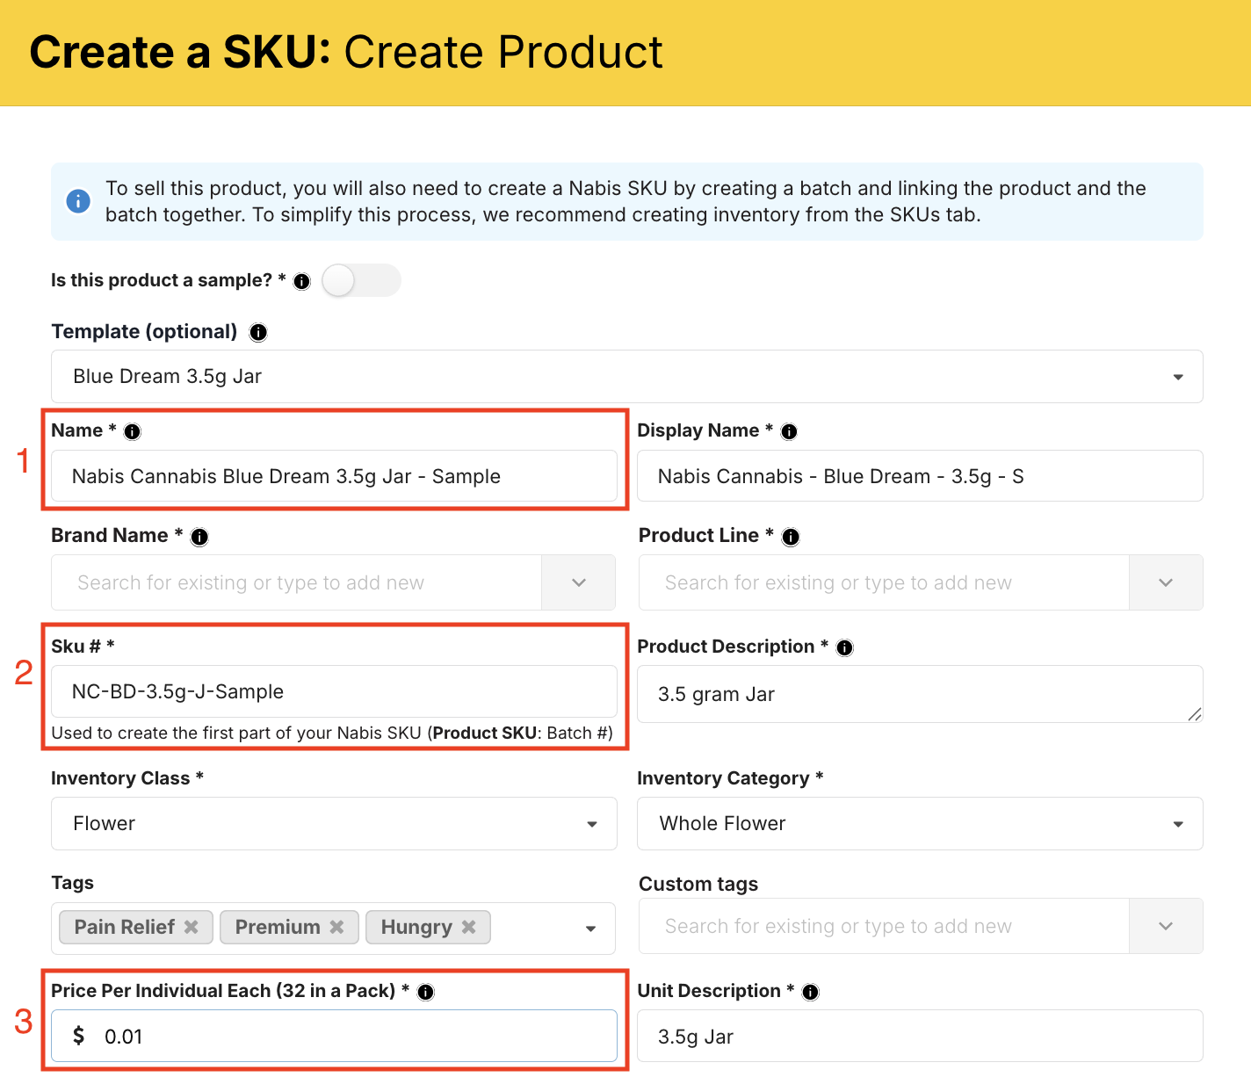Remove the Pain Relief tag

(x=192, y=927)
